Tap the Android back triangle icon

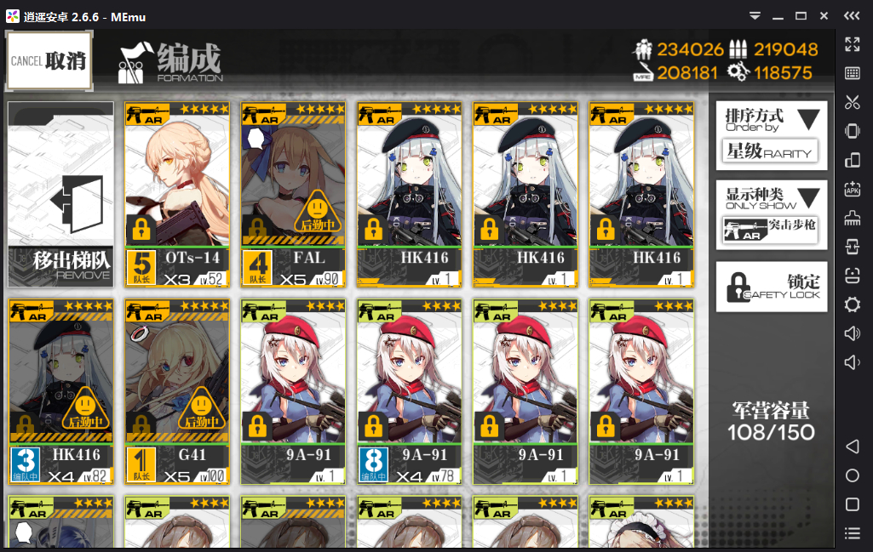(852, 447)
